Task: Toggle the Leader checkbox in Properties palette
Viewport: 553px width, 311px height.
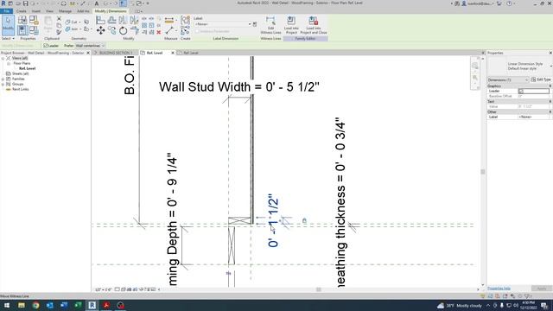Action: 521,92
